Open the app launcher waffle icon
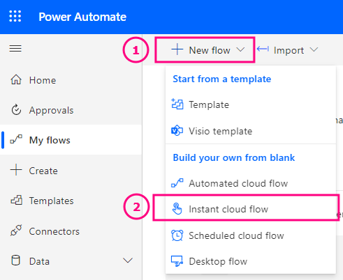 [x=15, y=16]
